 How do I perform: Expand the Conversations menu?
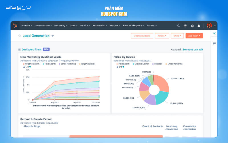43,25
